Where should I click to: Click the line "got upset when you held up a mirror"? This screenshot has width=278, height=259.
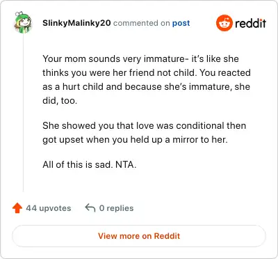coord(135,140)
